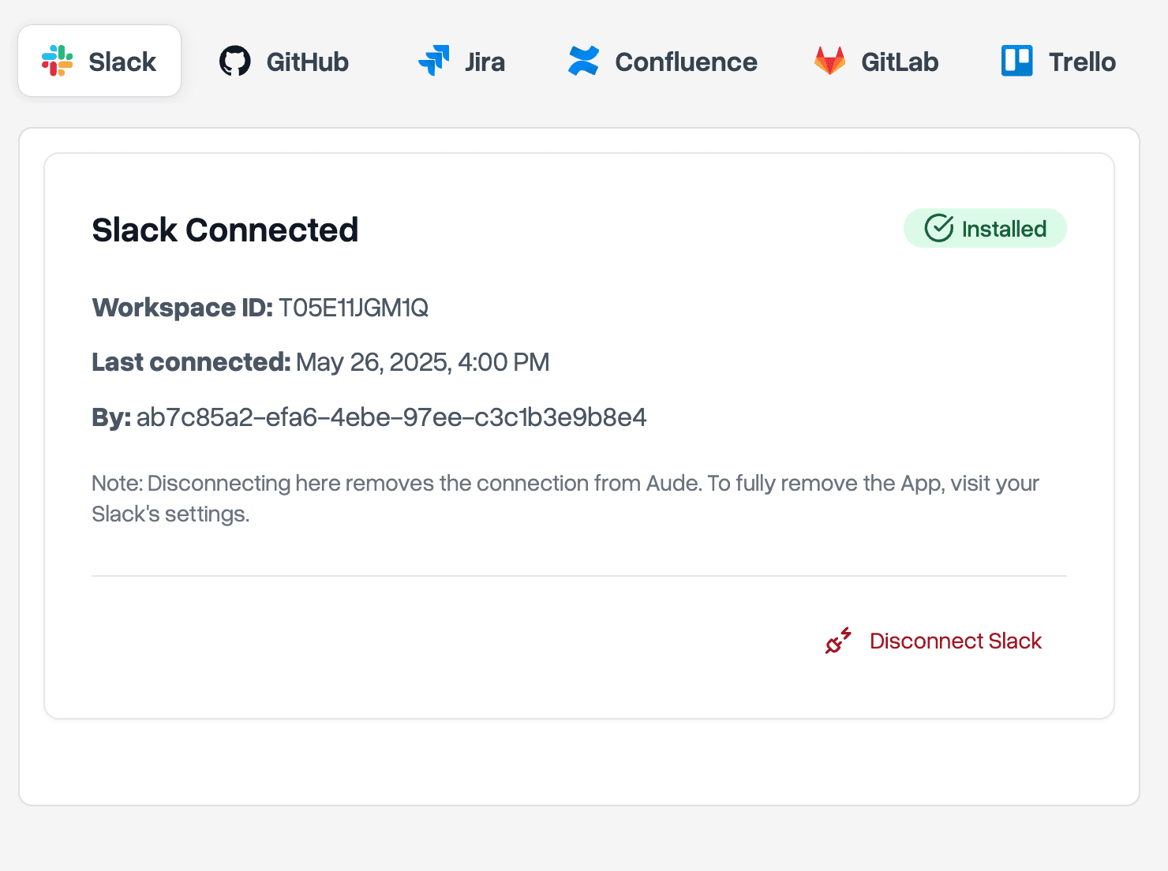Click the Installed status badge
This screenshot has width=1168, height=871.
coord(985,228)
